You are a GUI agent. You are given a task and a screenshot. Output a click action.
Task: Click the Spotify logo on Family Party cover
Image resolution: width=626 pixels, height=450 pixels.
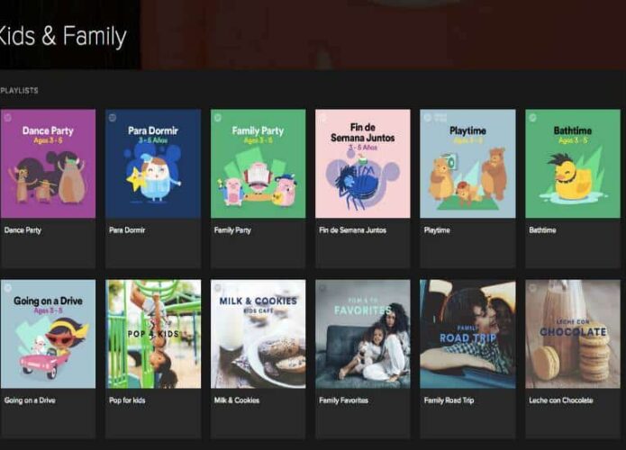click(218, 117)
